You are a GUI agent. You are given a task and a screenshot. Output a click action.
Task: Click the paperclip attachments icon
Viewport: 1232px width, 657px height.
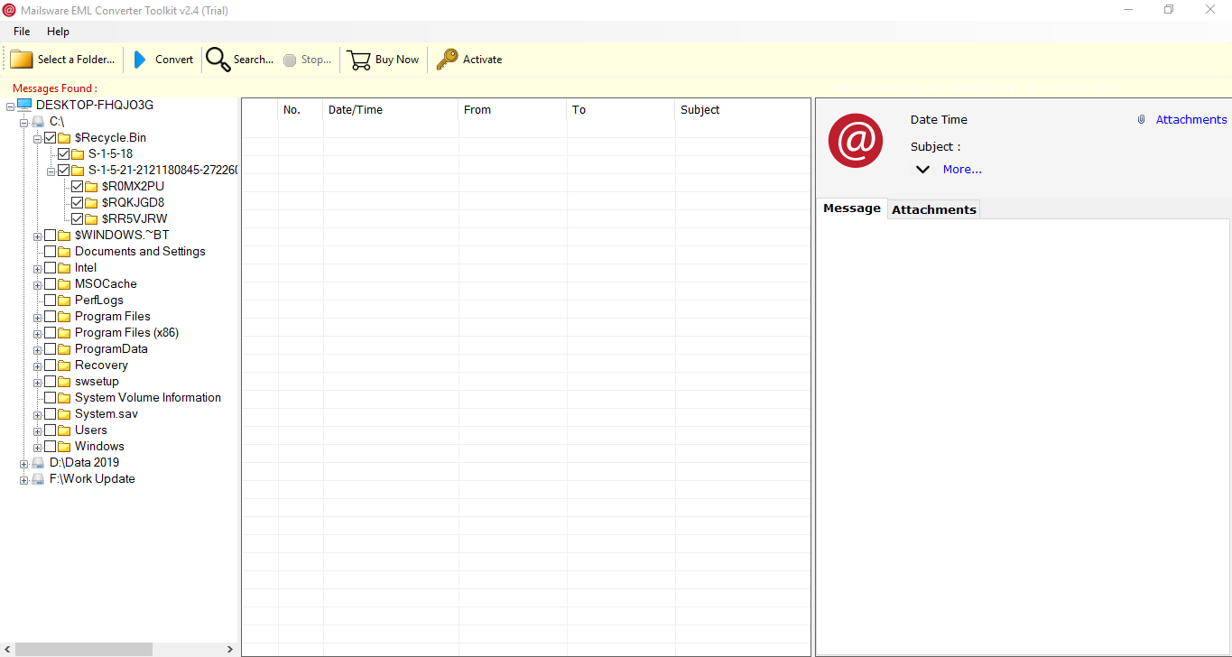[1141, 119]
